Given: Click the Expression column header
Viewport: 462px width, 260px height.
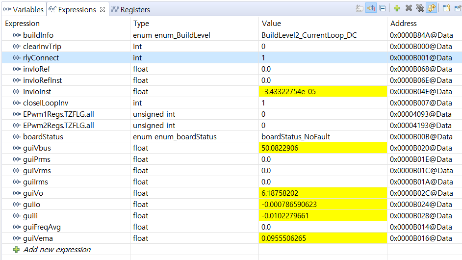Looking at the screenshot, I should tap(23, 24).
